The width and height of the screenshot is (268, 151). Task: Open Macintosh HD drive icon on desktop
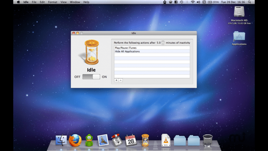[x=239, y=12]
